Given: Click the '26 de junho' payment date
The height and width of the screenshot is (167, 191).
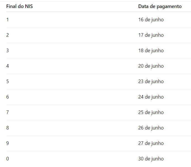Looking at the screenshot, I should 151,128.
